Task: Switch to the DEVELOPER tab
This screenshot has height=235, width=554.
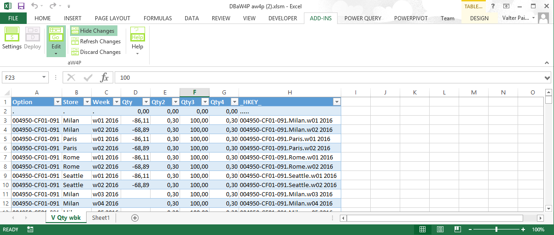Action: coord(283,18)
